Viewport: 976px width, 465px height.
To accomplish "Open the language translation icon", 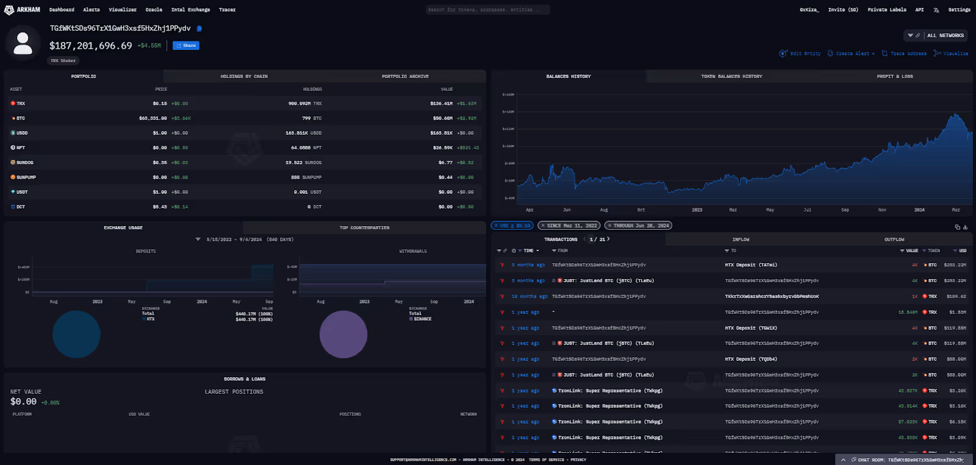I will [936, 10].
